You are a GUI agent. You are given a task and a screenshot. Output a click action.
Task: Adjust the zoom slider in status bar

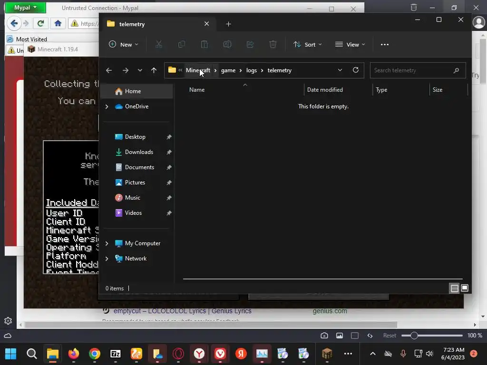coord(432,336)
